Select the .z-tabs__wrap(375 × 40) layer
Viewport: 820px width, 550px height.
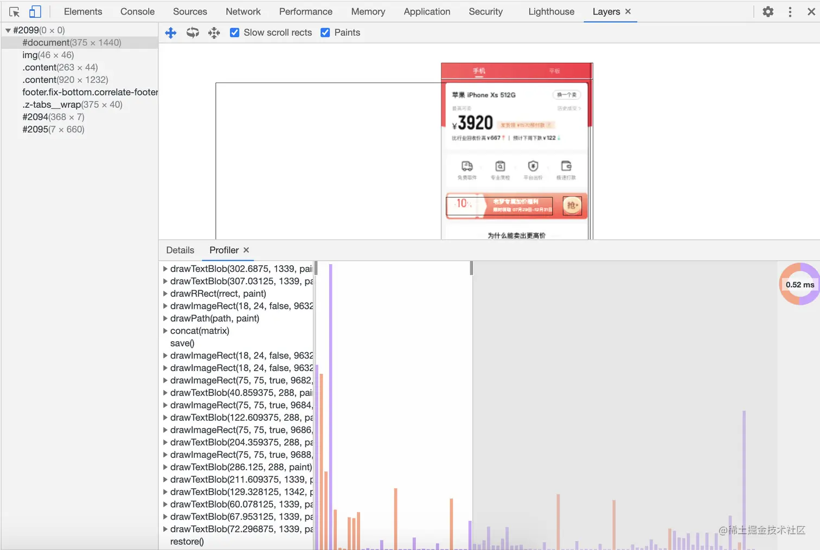pos(80,105)
